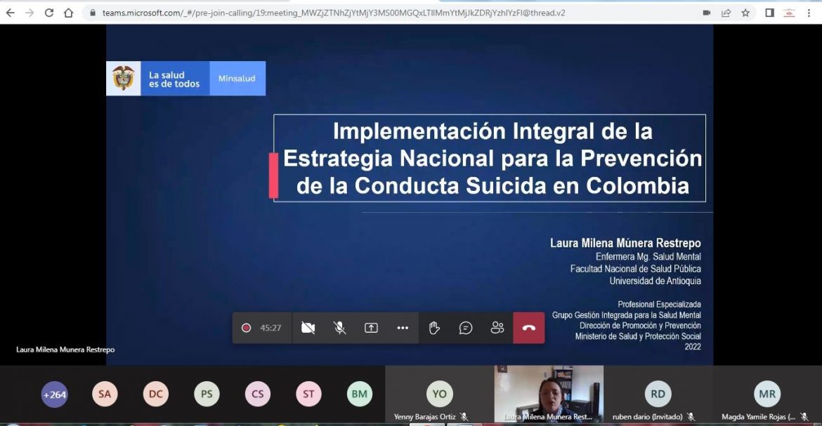Viewport: 822px width, 426px height.
Task: Expand the +264 additional participants bubble
Action: click(54, 394)
